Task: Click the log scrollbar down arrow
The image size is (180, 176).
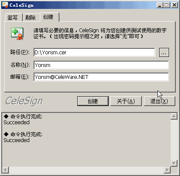Action: (x=174, y=163)
